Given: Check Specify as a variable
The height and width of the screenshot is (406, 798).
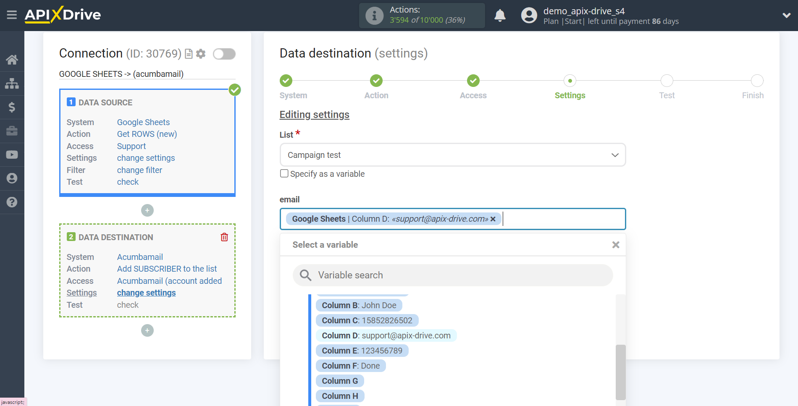Looking at the screenshot, I should [x=284, y=173].
